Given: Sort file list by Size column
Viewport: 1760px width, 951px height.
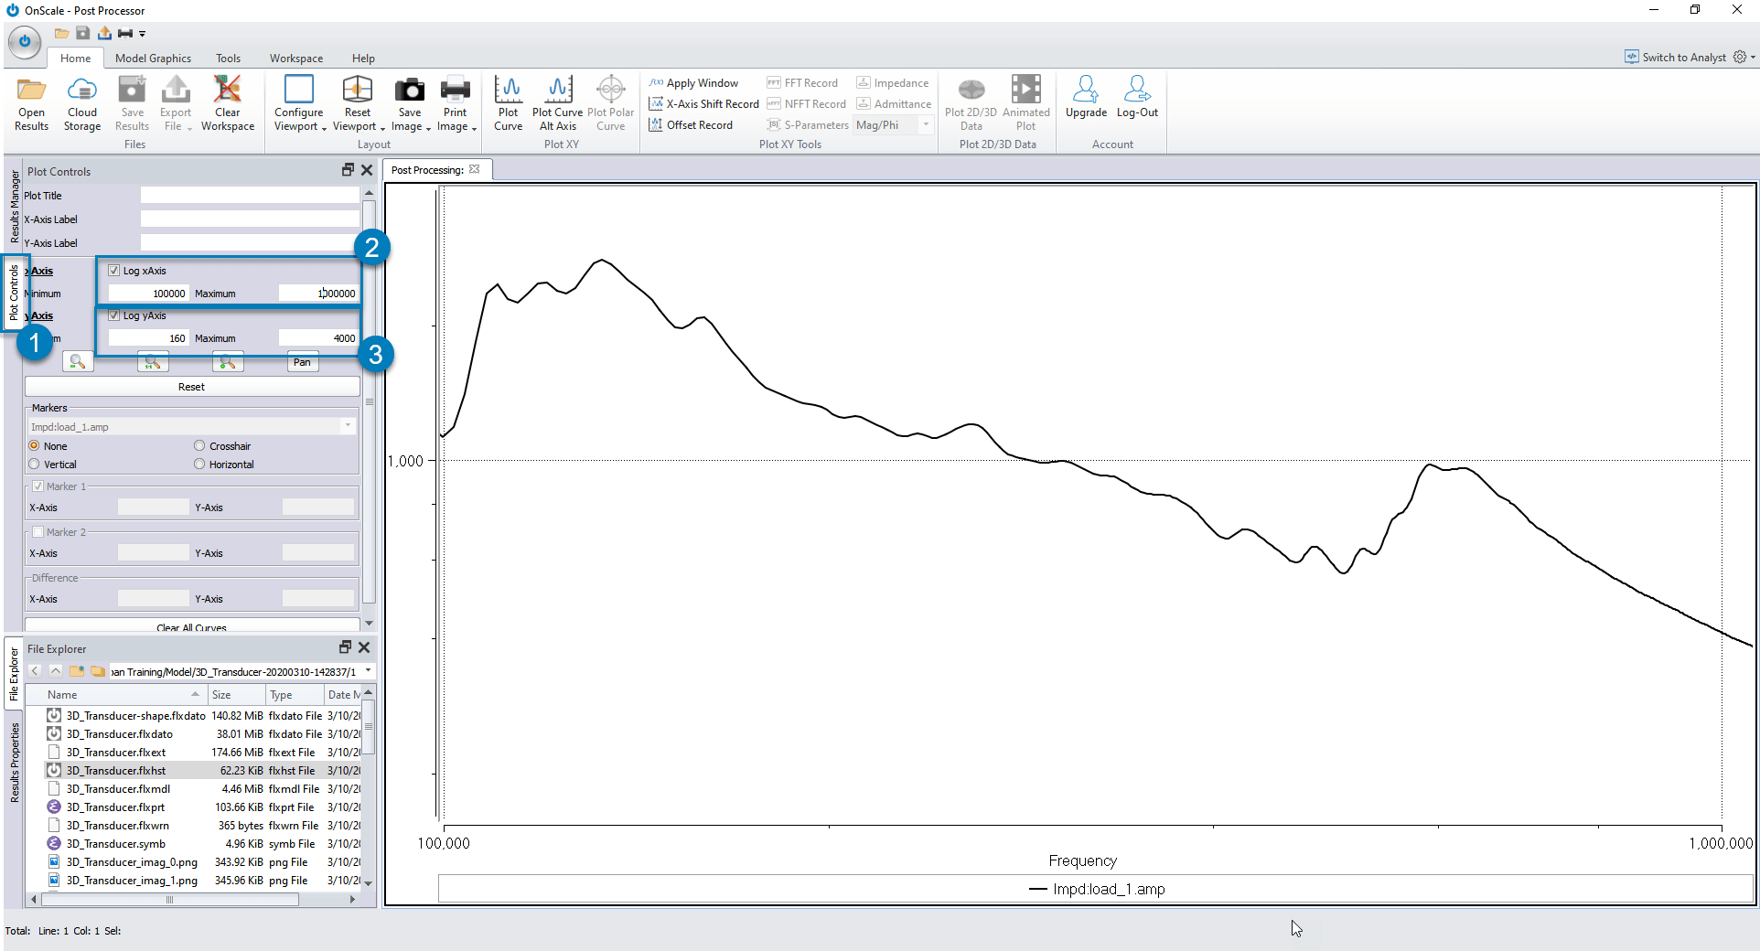Looking at the screenshot, I should coord(236,695).
